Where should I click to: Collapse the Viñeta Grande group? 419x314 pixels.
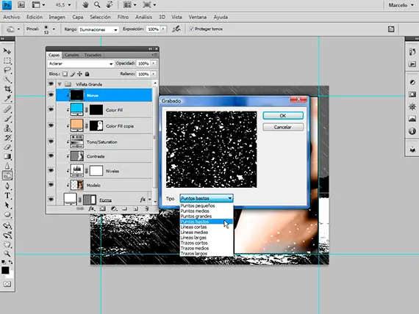pyautogui.click(x=60, y=84)
